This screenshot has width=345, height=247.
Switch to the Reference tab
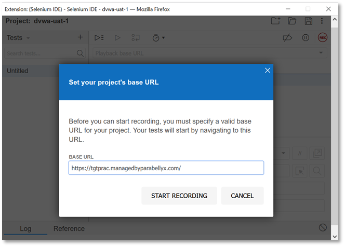click(x=69, y=228)
